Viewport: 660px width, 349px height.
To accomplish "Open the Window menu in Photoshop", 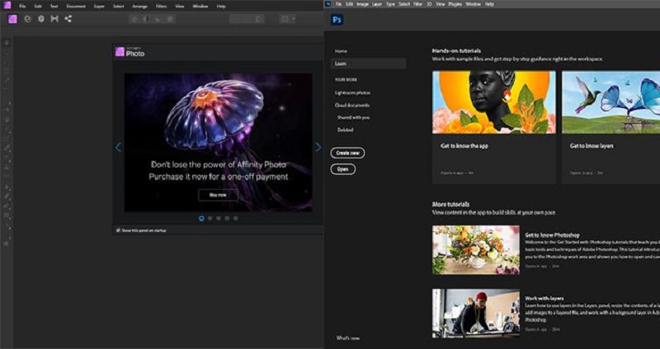I will (x=473, y=4).
